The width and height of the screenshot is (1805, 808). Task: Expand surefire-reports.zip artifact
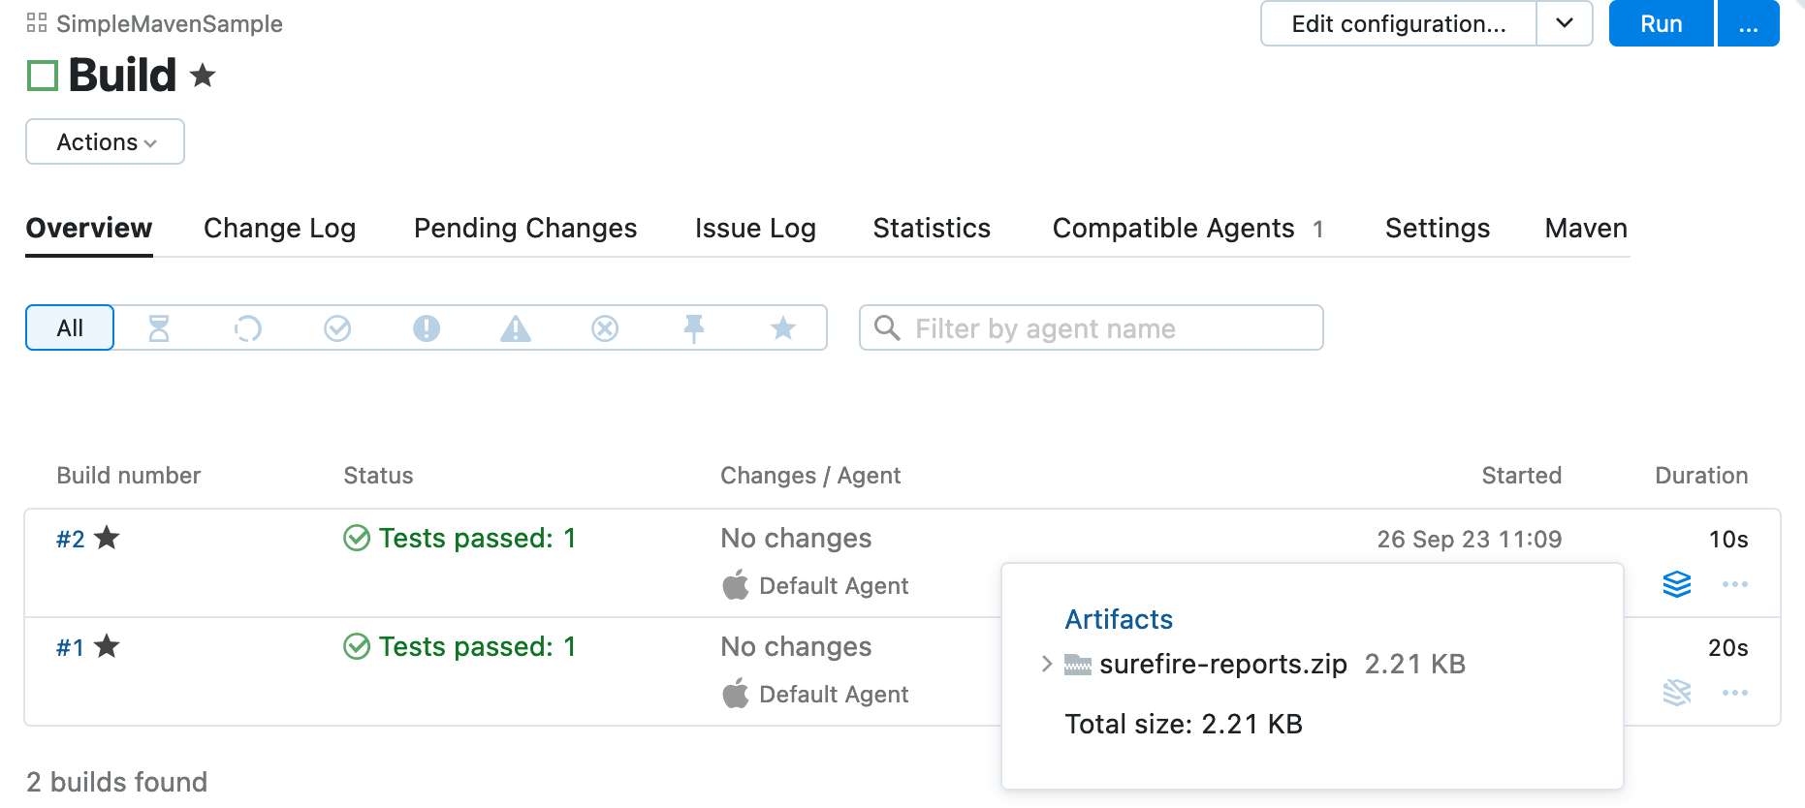pos(1047,664)
